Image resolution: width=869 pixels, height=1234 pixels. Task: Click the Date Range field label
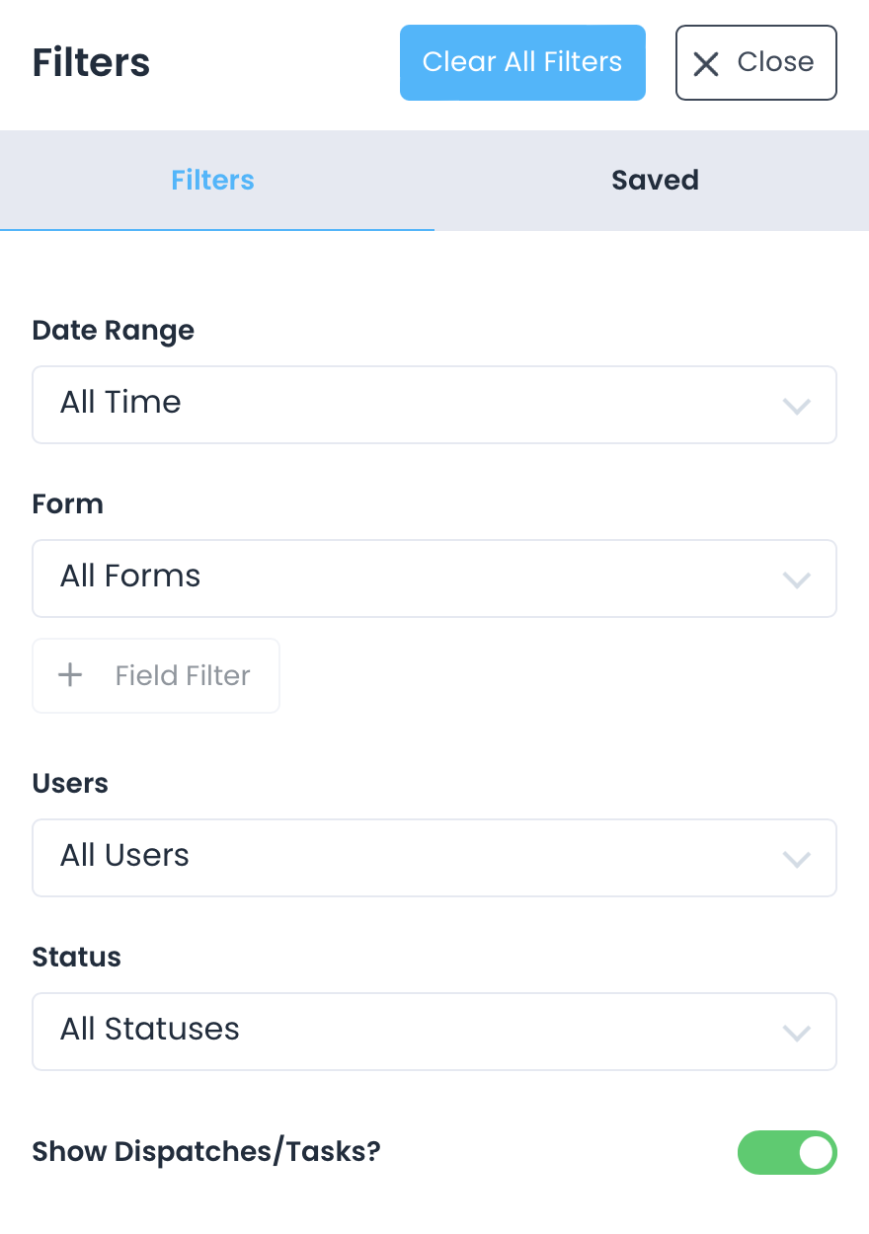[114, 331]
